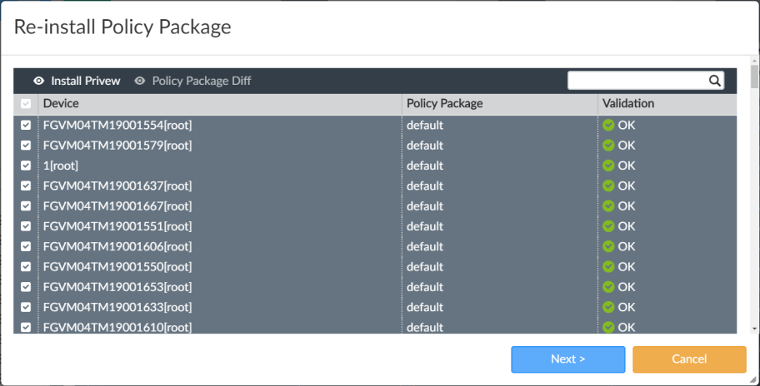Click 'default' package for FGVM04TM19001606
760x386 pixels.
tap(425, 247)
